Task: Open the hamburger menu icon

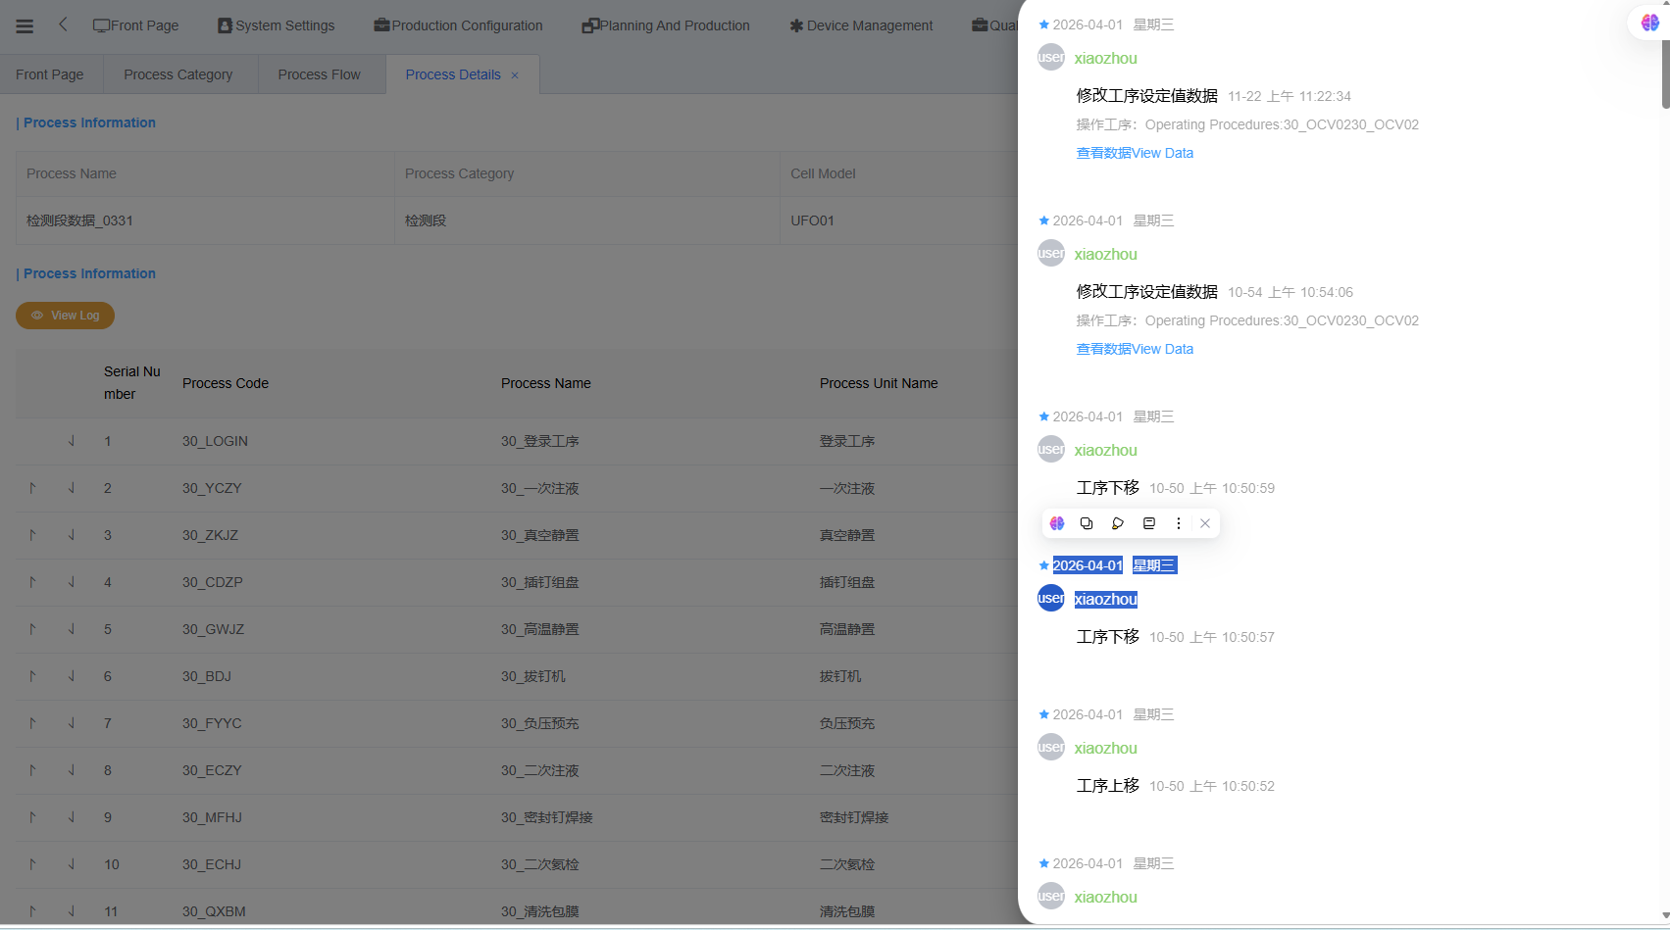Action: 25,26
